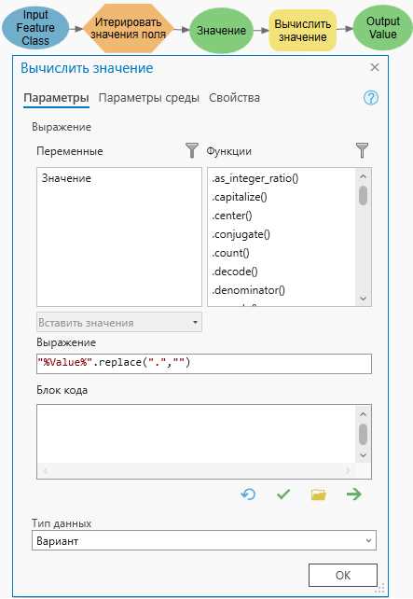Open the Параметры среды tab
Image resolution: width=413 pixels, height=599 pixels.
coord(149,98)
